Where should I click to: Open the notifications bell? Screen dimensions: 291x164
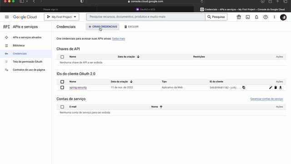[x=256, y=17]
